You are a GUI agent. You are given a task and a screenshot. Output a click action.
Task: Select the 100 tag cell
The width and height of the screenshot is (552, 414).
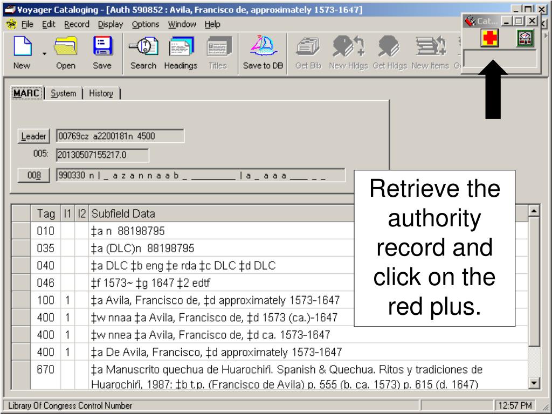pyautogui.click(x=46, y=300)
